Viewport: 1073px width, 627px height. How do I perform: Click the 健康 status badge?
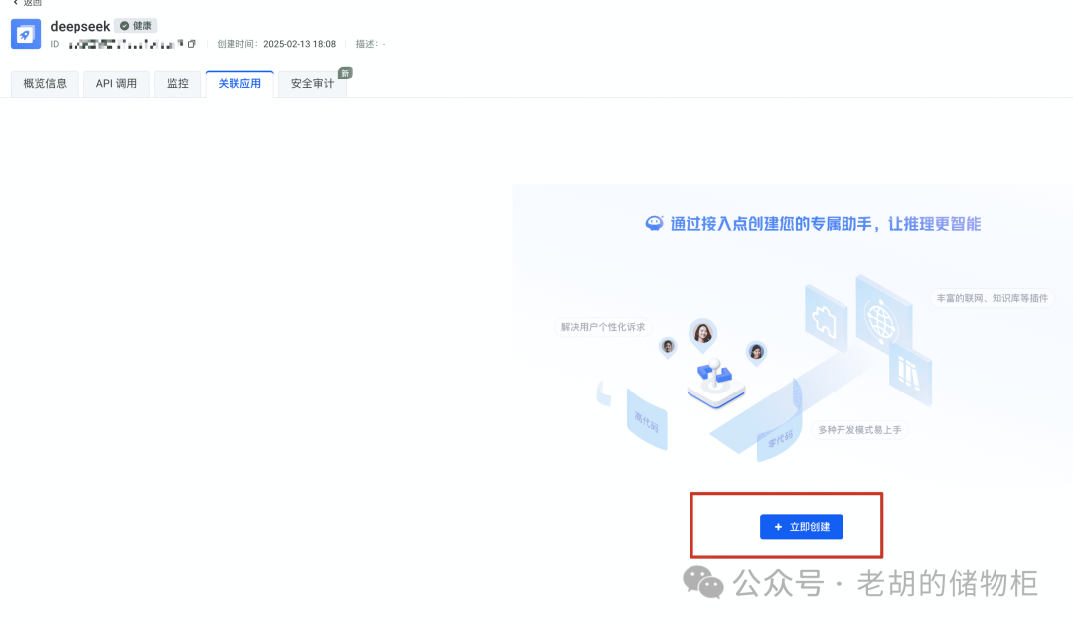click(x=135, y=26)
